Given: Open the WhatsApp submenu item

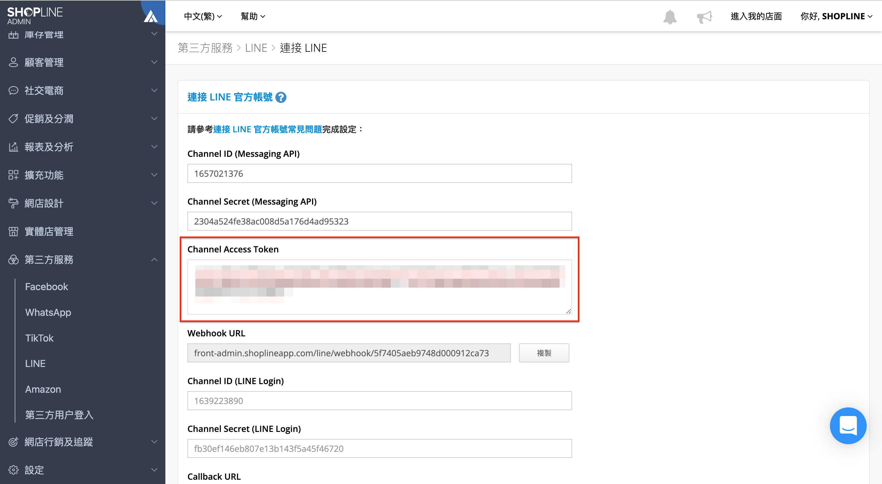Looking at the screenshot, I should click(x=48, y=312).
